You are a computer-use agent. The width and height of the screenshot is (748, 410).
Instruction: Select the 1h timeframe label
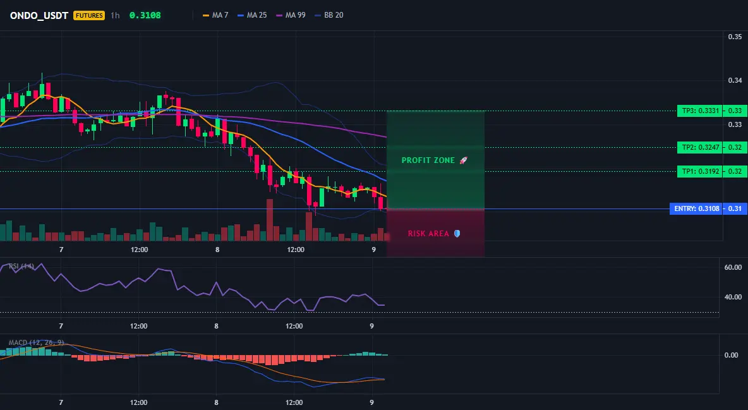pos(115,15)
